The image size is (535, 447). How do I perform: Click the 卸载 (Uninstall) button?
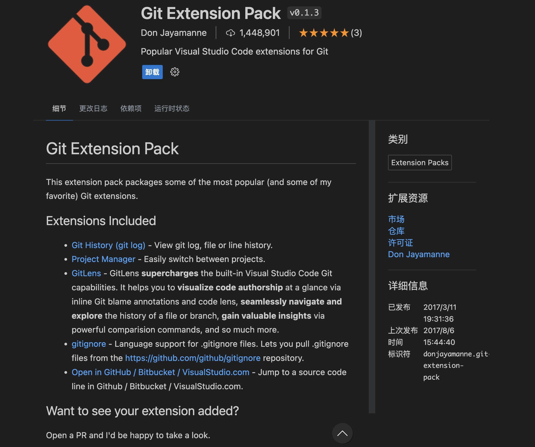click(151, 72)
